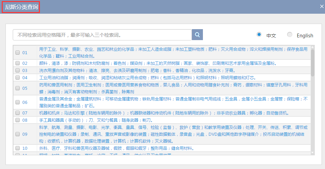Check the box for class 09
Screen dimensions: 325x169
tap(18, 134)
